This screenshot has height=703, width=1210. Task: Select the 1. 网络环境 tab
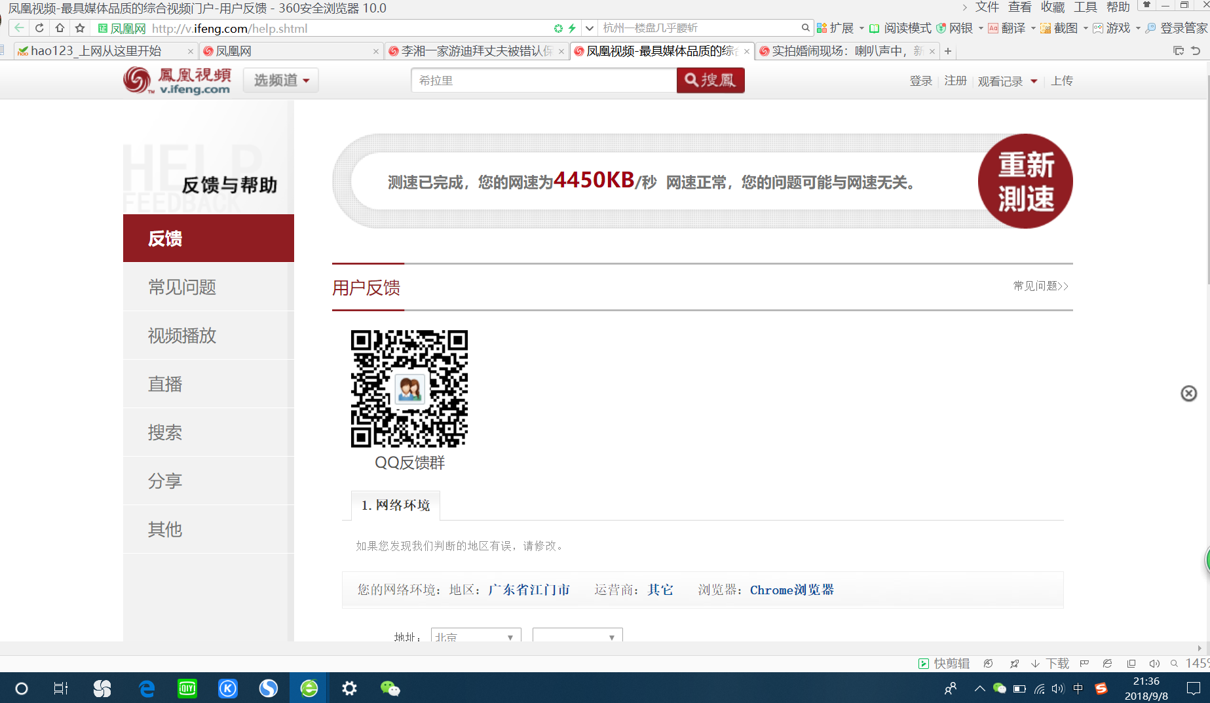396,505
